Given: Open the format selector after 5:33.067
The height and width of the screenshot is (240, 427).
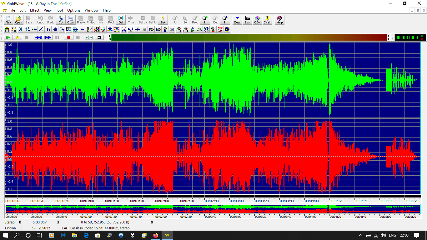Looking at the screenshot, I should coord(58,222).
